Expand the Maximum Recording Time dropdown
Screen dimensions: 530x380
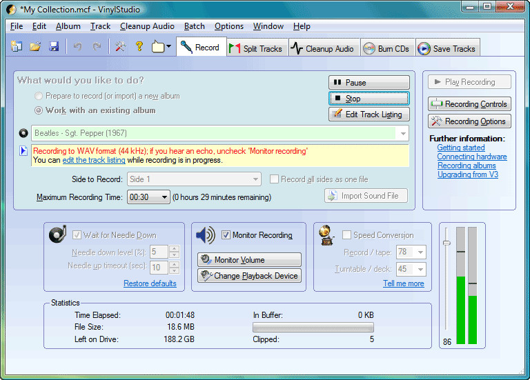[164, 197]
